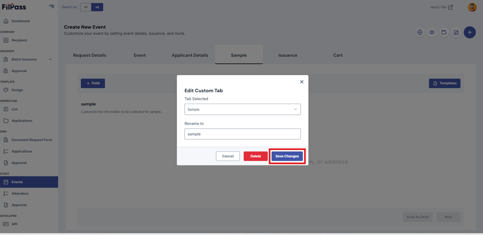Click the Recipient person icon
Viewport: 483px width, 235px height.
pos(6,40)
